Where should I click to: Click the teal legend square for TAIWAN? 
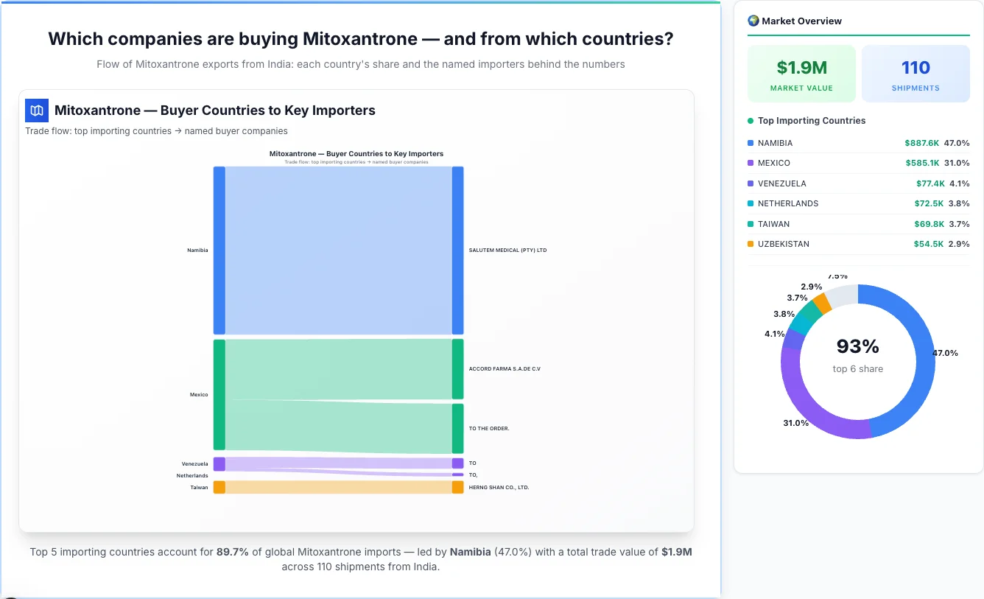click(751, 224)
